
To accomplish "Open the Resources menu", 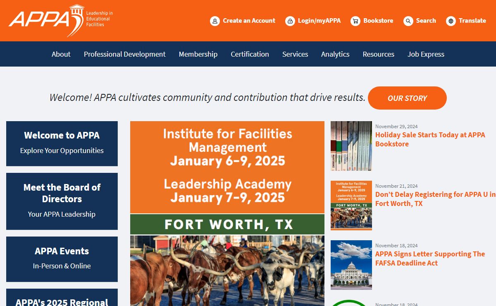I will coord(379,54).
